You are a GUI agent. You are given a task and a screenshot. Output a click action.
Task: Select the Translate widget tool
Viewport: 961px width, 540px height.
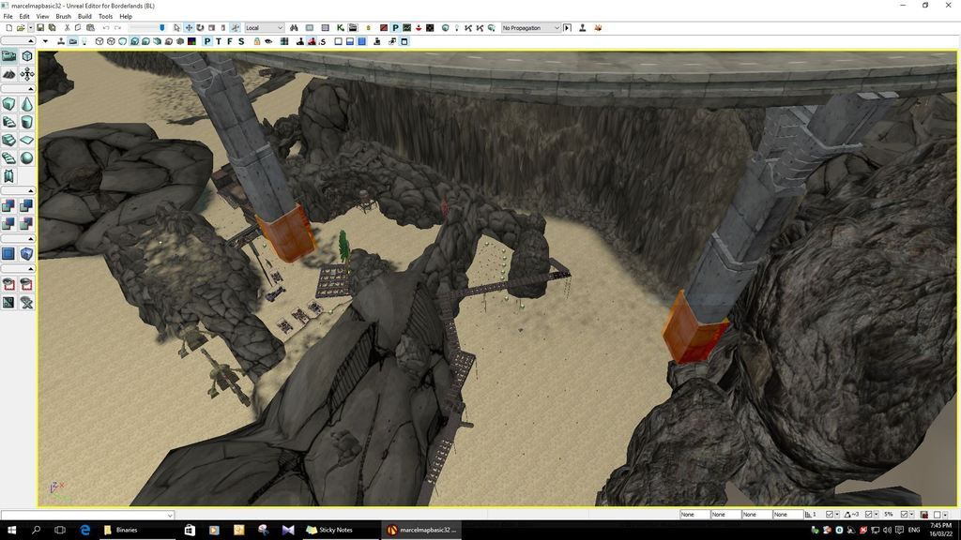click(x=189, y=27)
